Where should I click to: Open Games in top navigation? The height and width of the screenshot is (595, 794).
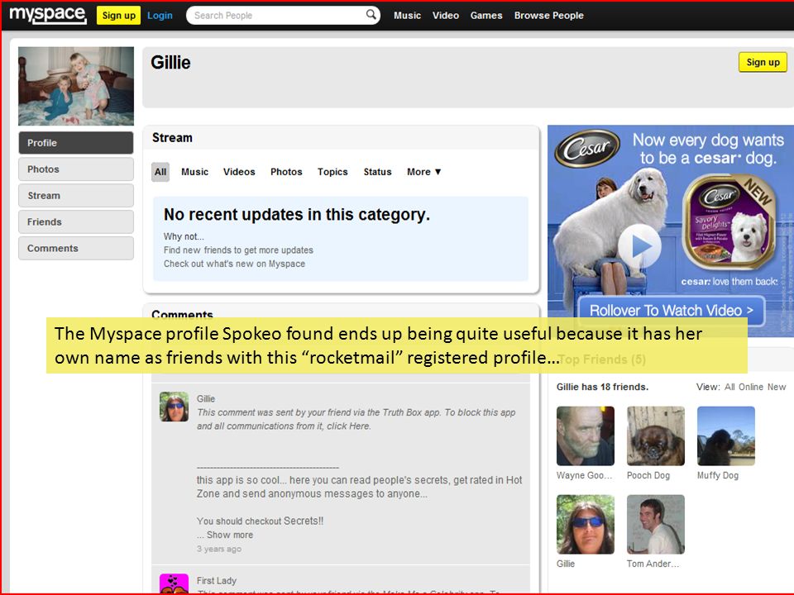(486, 15)
